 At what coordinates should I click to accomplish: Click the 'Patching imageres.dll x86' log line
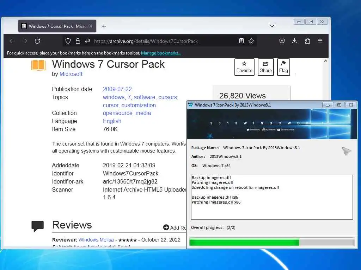(216, 202)
